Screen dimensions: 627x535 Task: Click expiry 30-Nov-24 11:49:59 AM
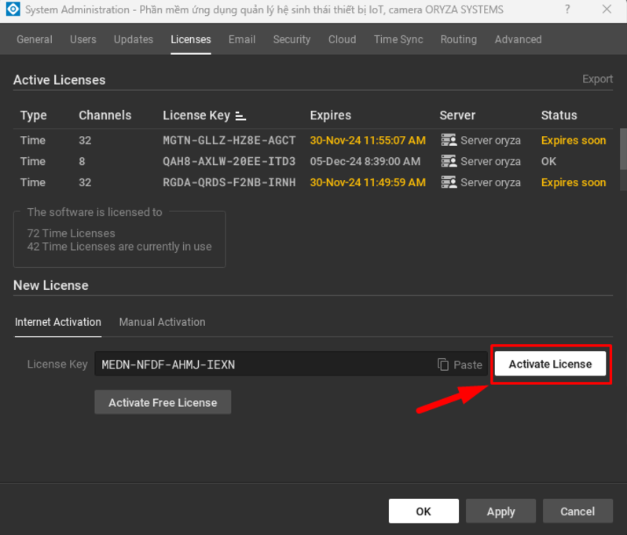pyautogui.click(x=368, y=183)
